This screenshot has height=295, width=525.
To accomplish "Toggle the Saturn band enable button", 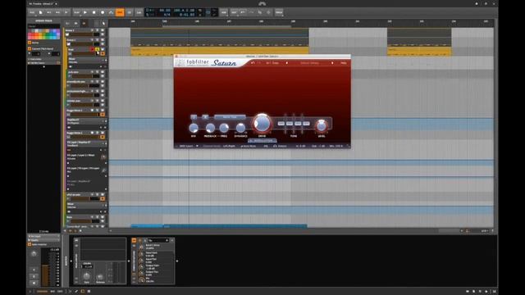I will [x=194, y=116].
